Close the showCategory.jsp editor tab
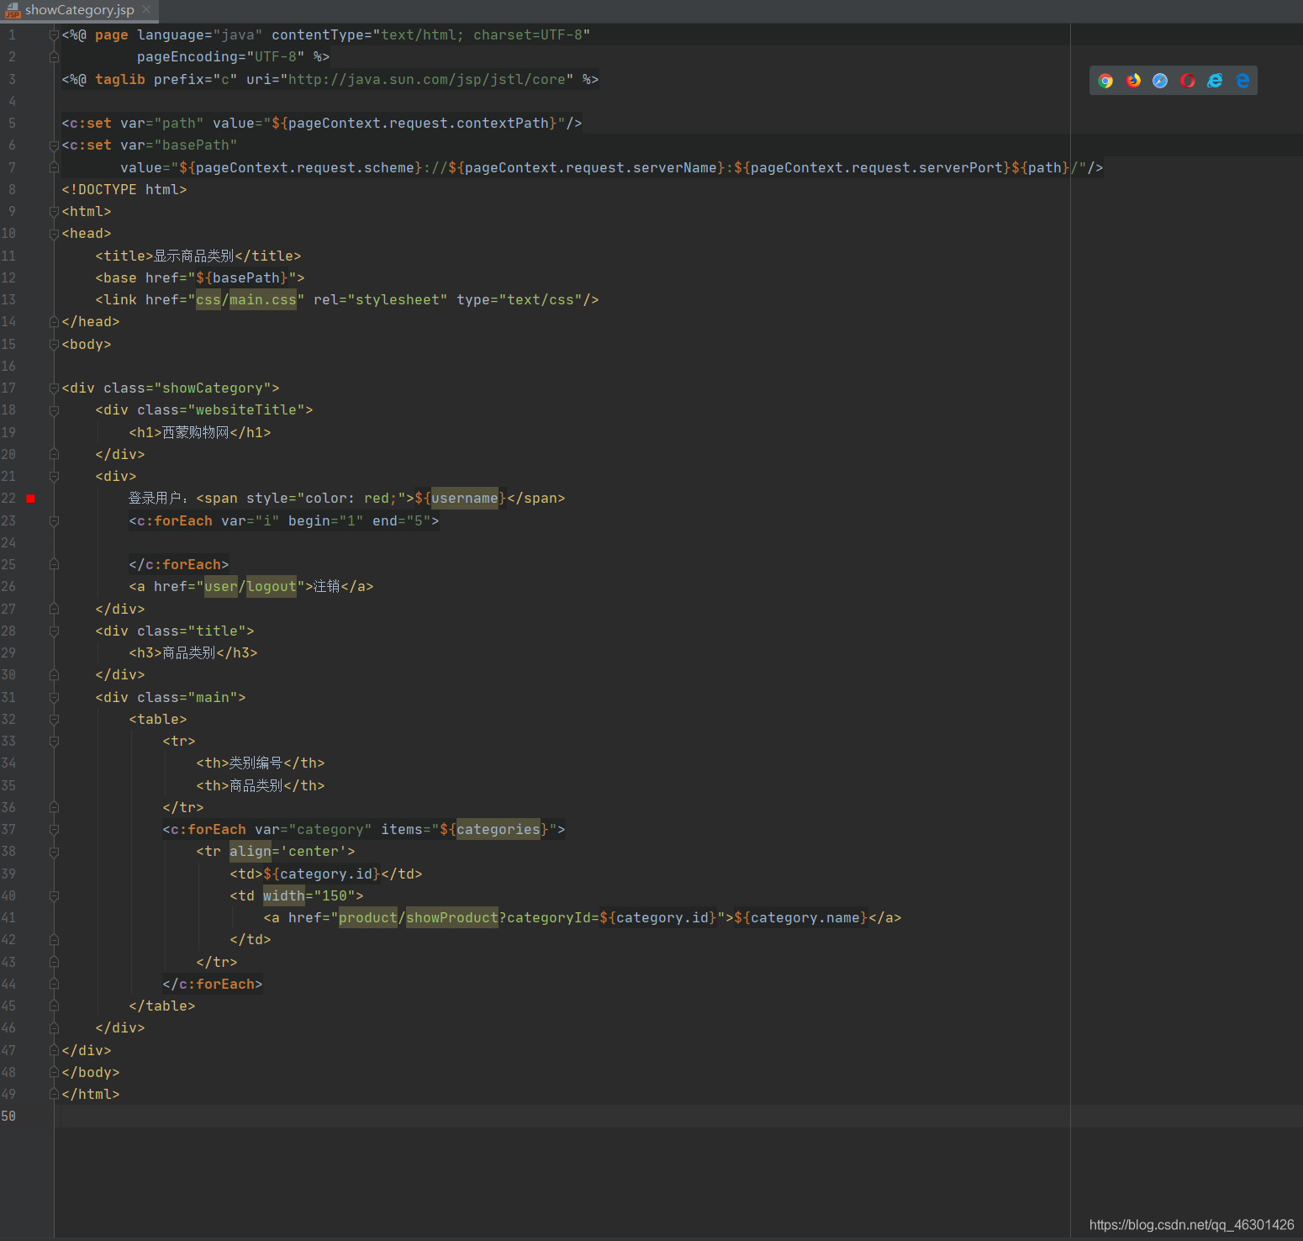Image resolution: width=1303 pixels, height=1241 pixels. click(x=146, y=9)
